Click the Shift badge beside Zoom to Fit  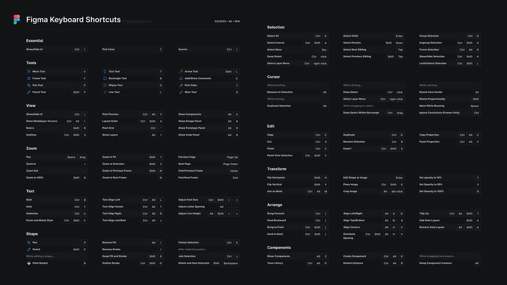[152, 157]
